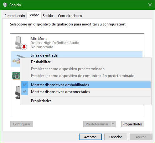The image size is (155, 143).
Task: Open the Sonidos tab
Action: [x=49, y=16]
